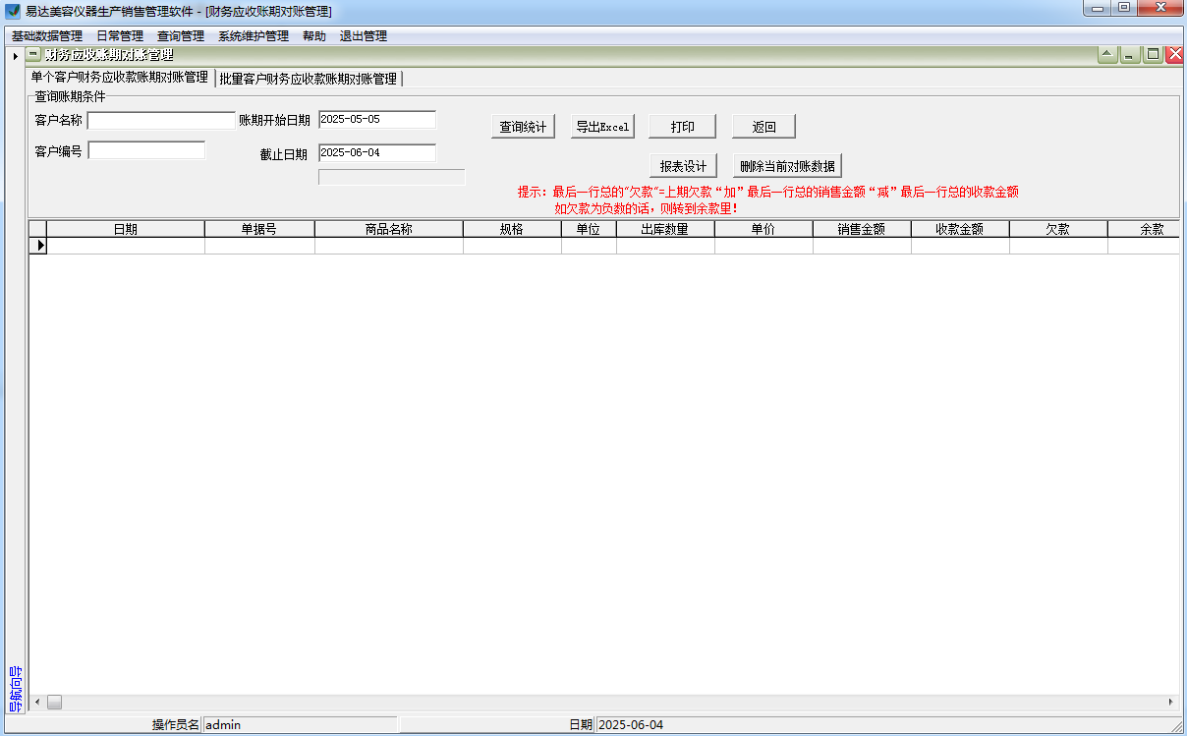The width and height of the screenshot is (1187, 736).
Task: Click the 查询统计 button
Action: 523,126
